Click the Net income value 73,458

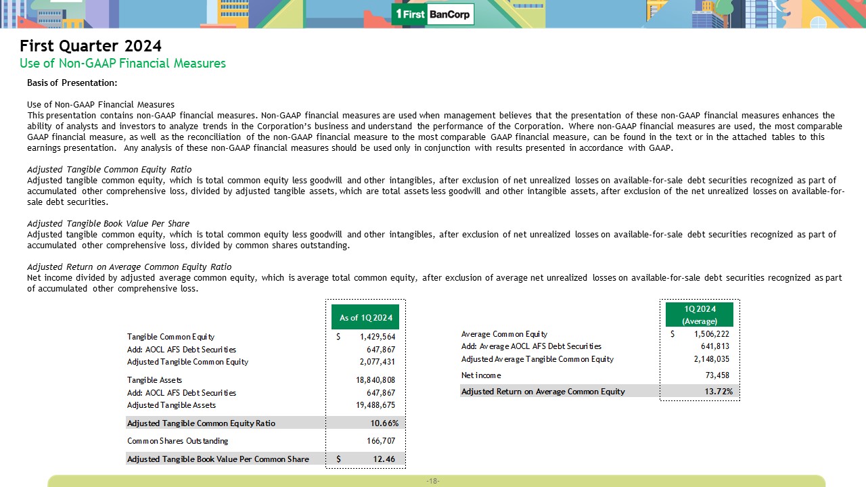[716, 375]
